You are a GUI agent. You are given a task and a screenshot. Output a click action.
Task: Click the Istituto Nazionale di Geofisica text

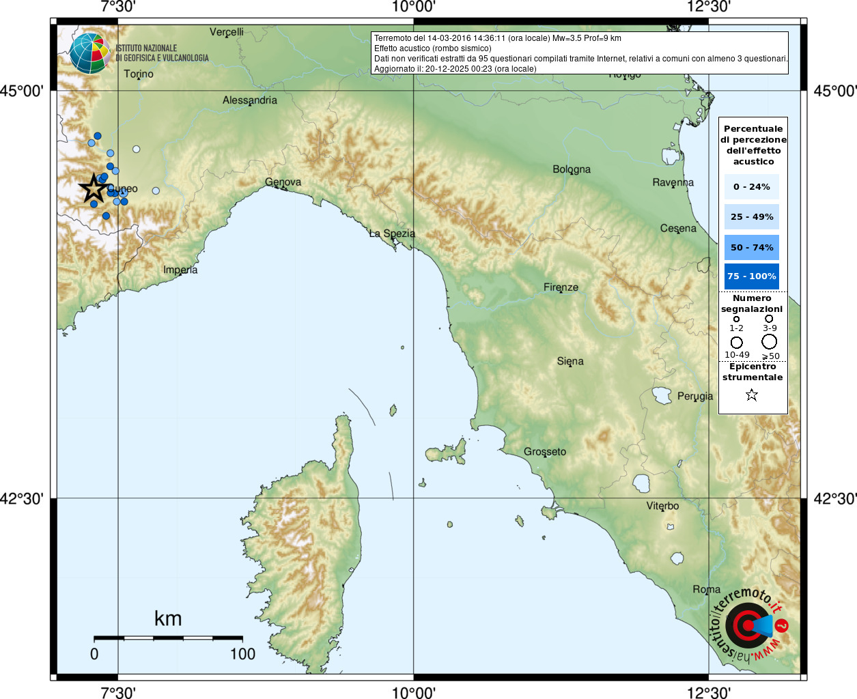pos(162,53)
